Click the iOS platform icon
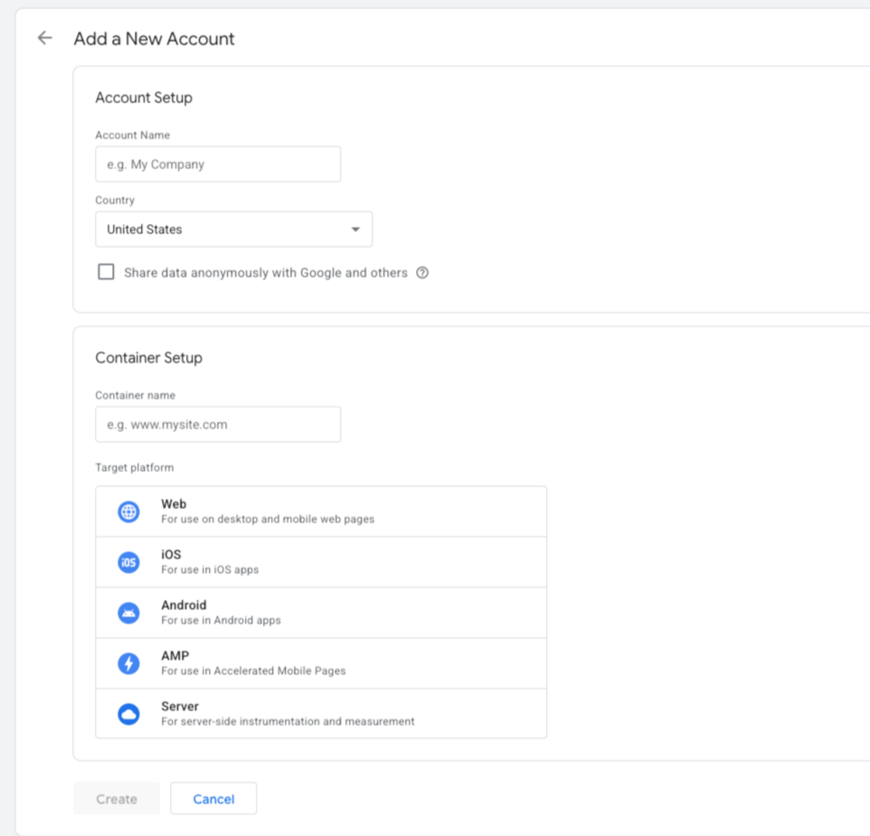This screenshot has width=870, height=836. (128, 561)
